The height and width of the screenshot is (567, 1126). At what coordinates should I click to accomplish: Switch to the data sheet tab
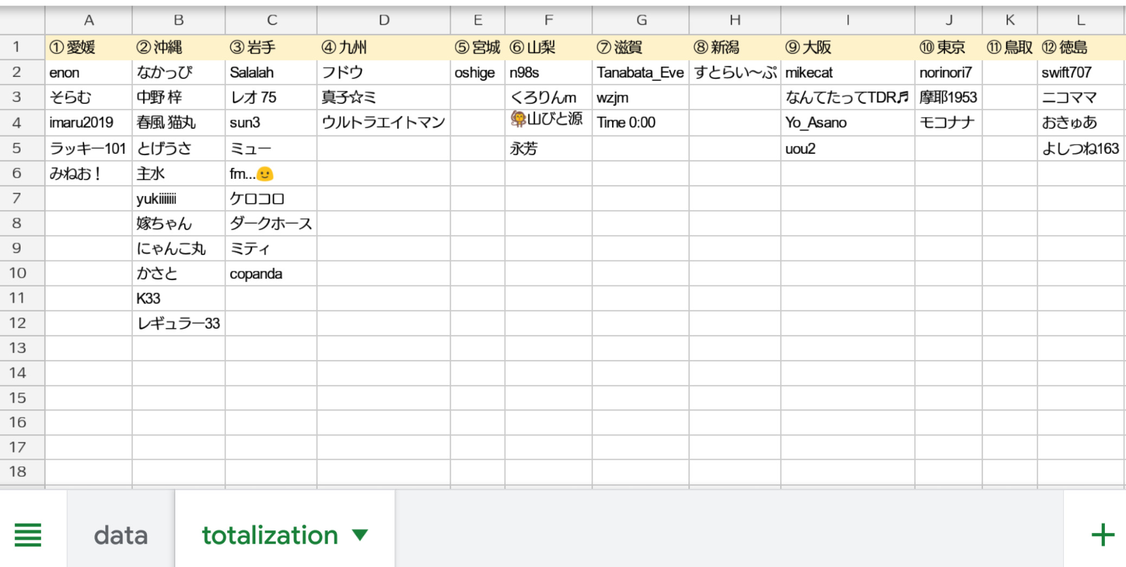pos(120,535)
